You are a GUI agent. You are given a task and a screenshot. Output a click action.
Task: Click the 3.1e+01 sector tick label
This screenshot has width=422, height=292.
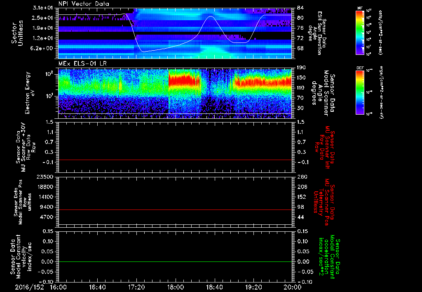pos(43,8)
